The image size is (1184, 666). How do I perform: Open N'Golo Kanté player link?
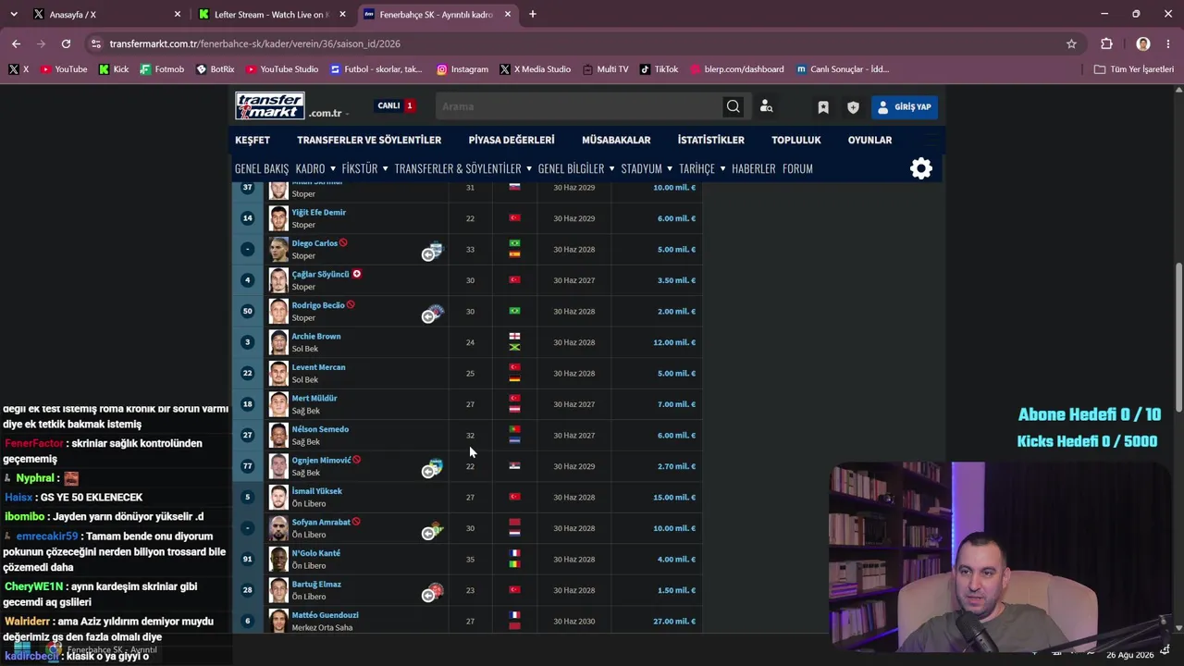pos(316,553)
